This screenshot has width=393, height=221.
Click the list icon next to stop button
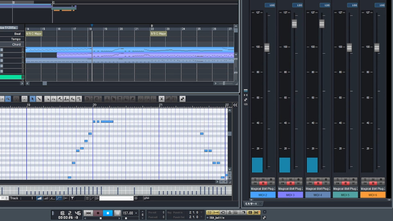tap(117, 213)
